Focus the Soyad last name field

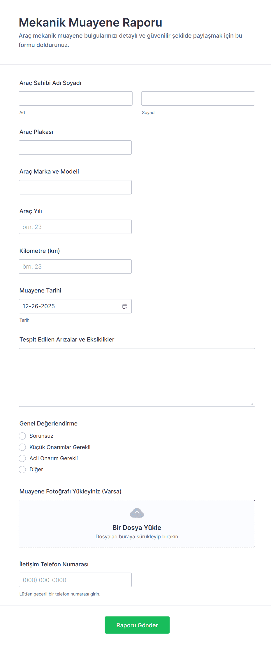(x=198, y=98)
